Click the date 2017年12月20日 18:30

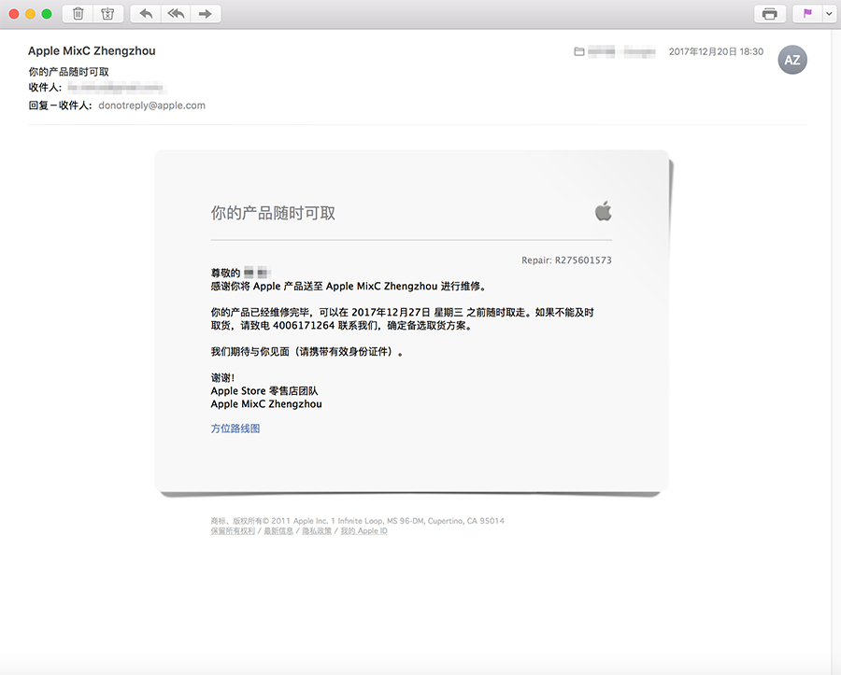[716, 52]
